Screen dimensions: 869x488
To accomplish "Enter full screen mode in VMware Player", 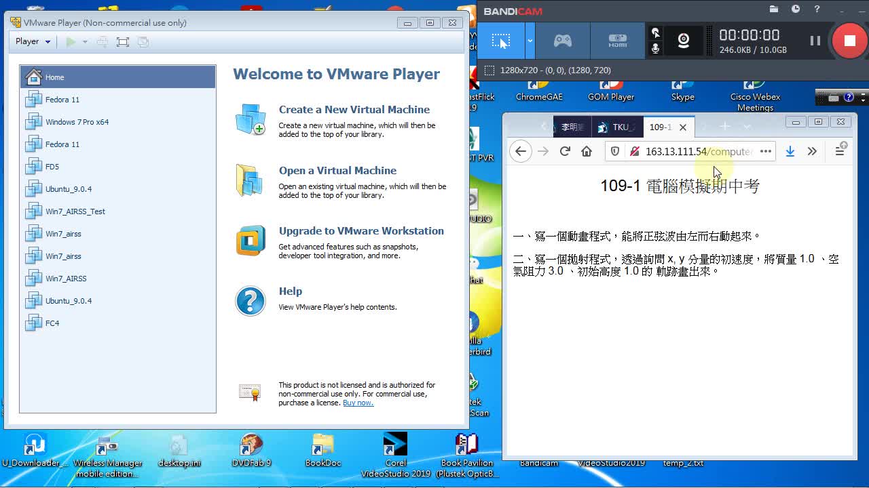I will 122,41.
